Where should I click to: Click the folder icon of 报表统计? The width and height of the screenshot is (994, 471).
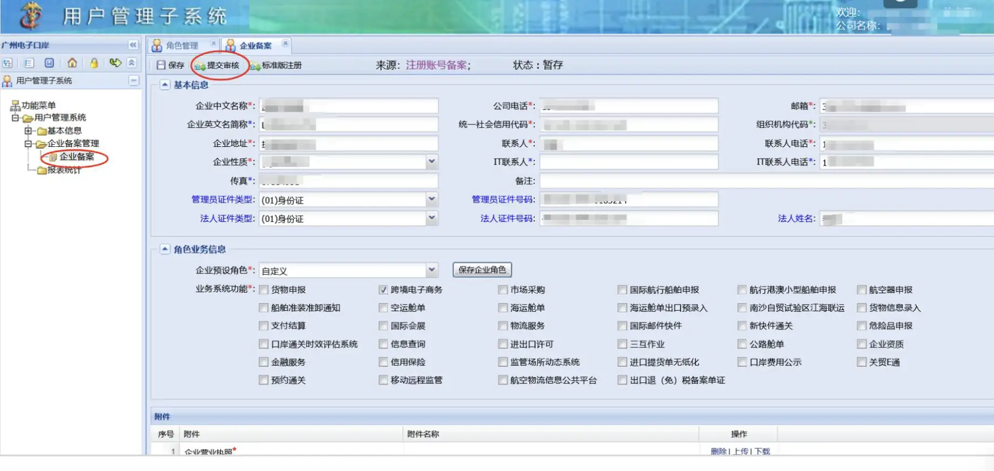coord(42,171)
